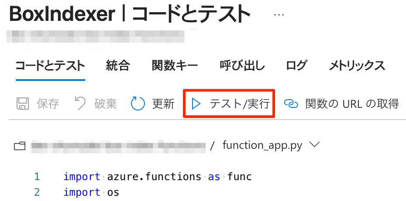View the メトリックス tab
Viewport: 406px width, 201px height.
pos(357,66)
